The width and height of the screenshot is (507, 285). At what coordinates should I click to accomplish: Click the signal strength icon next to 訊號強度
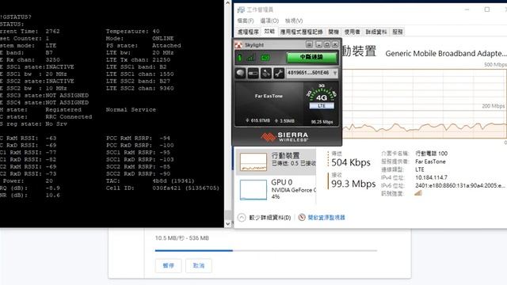pos(418,193)
